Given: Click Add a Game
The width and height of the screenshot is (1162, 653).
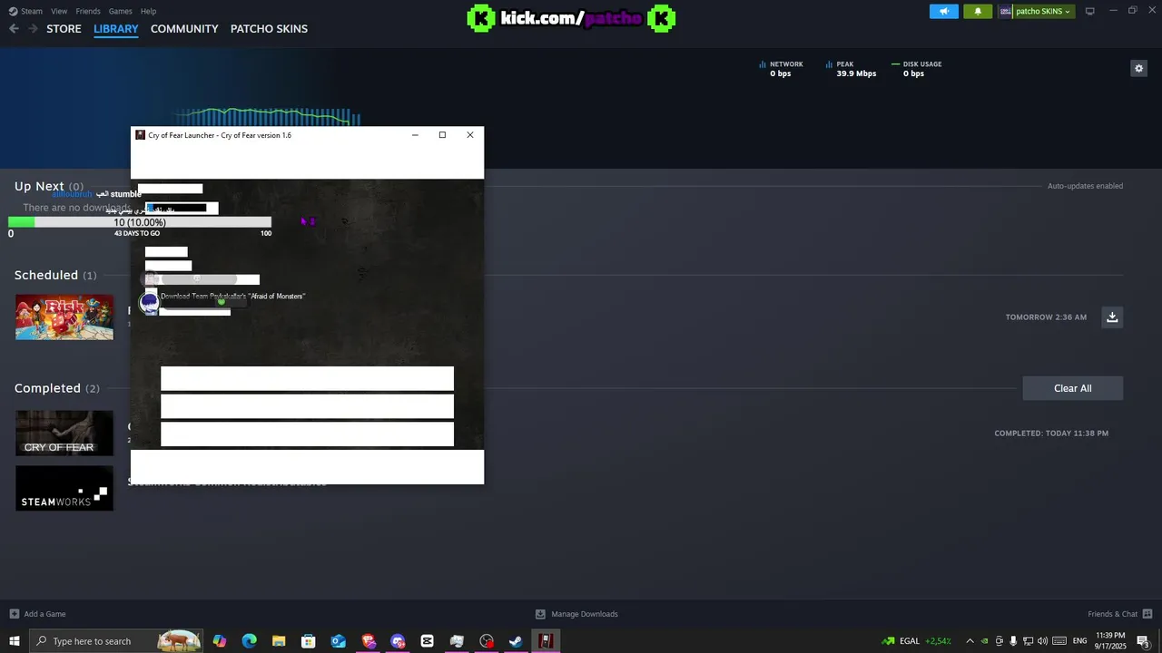Looking at the screenshot, I should tap(37, 614).
